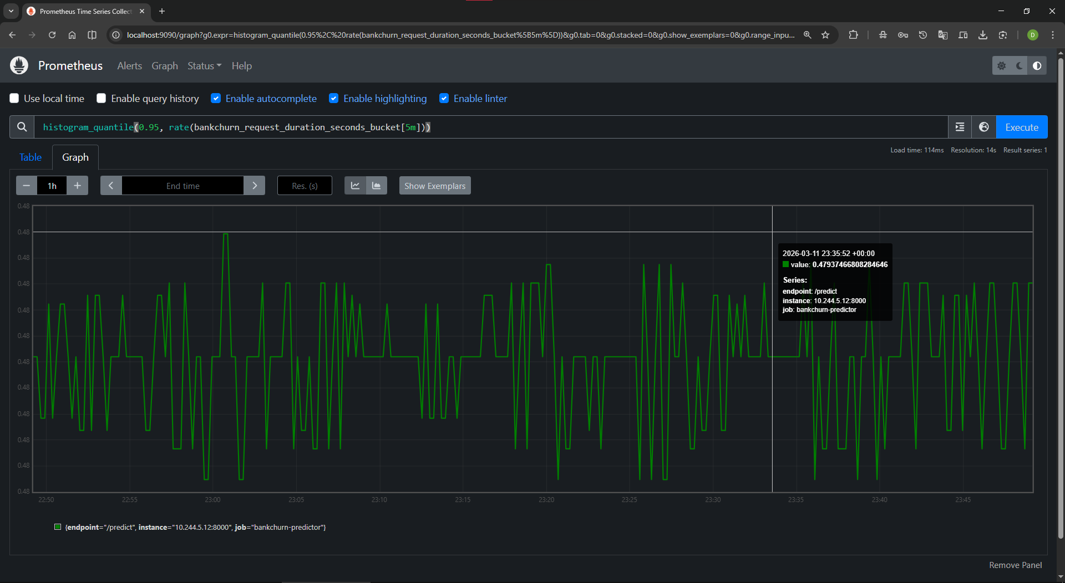Click the green legend swatch for /predict series
Image resolution: width=1065 pixels, height=583 pixels.
pyautogui.click(x=58, y=527)
